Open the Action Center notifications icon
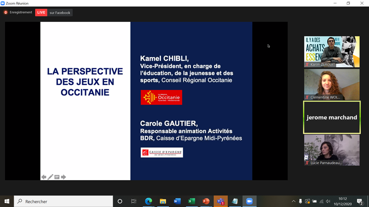This screenshot has width=369, height=207. 360,201
